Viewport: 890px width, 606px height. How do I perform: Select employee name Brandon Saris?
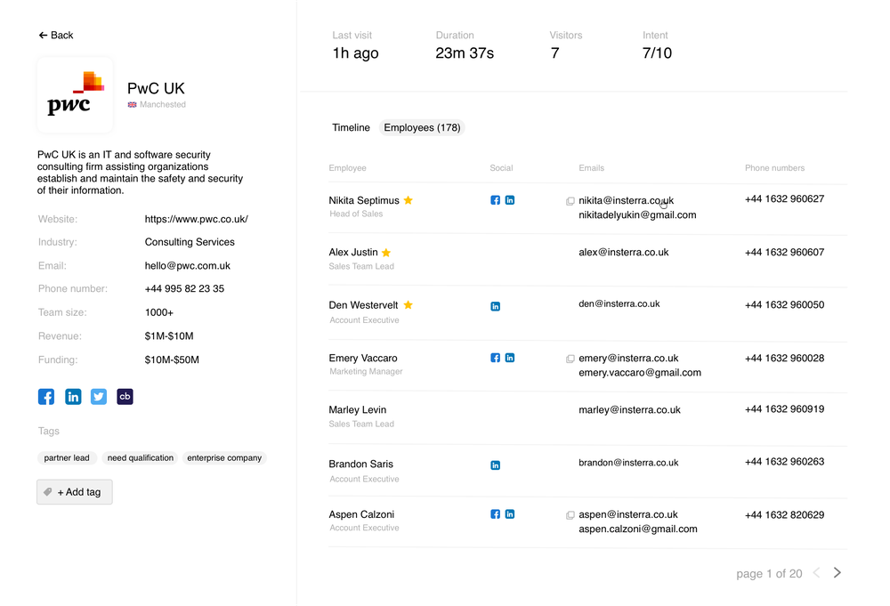pos(361,464)
